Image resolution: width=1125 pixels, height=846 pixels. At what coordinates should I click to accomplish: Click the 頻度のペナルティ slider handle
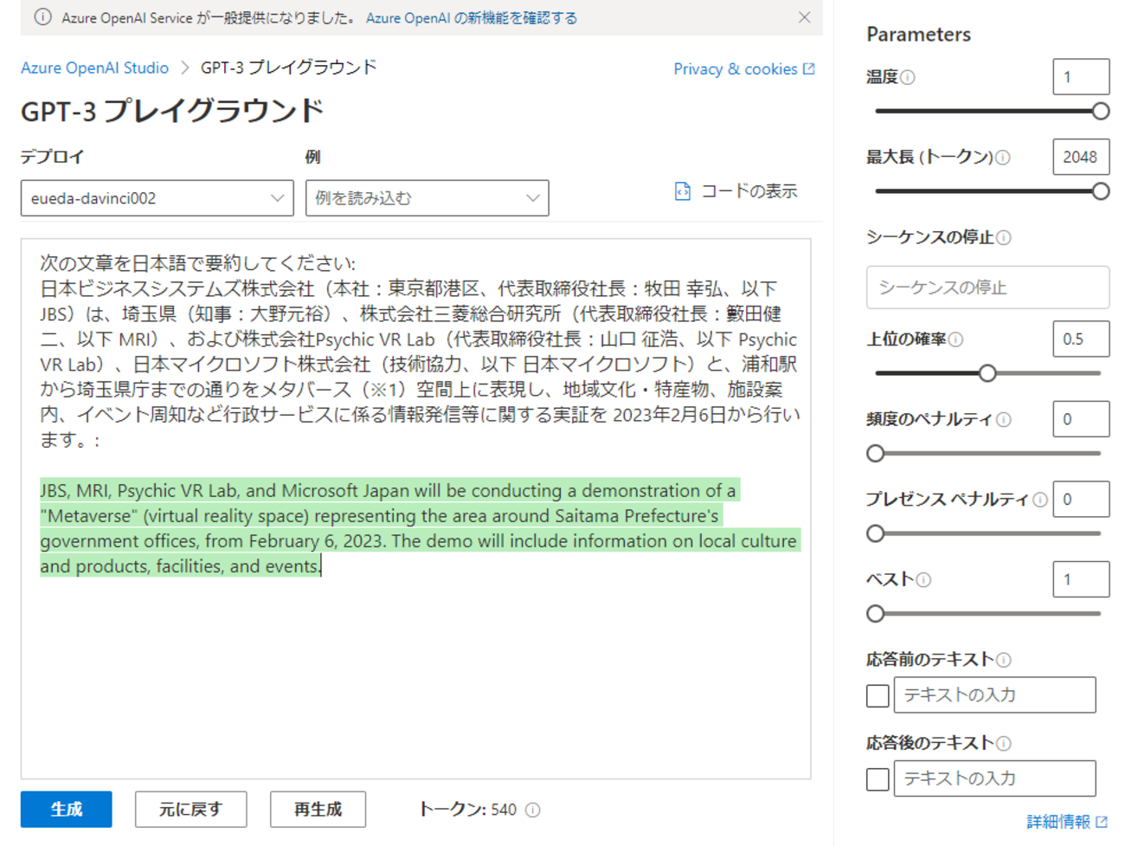[x=876, y=454]
